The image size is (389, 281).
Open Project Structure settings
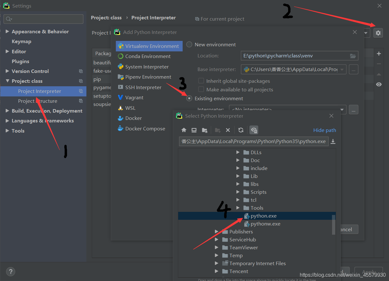[38, 101]
